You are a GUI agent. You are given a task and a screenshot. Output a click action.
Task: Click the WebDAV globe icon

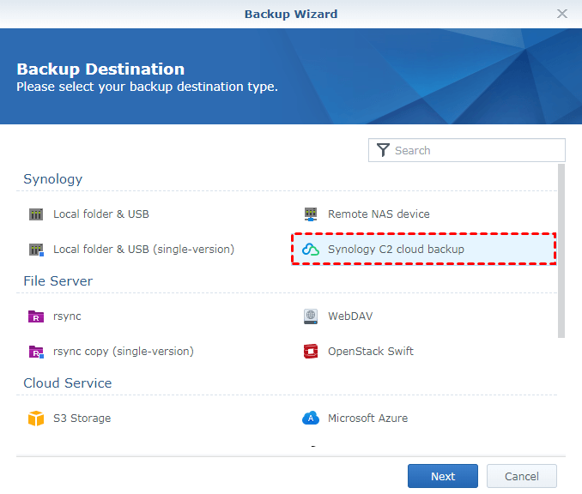click(311, 316)
